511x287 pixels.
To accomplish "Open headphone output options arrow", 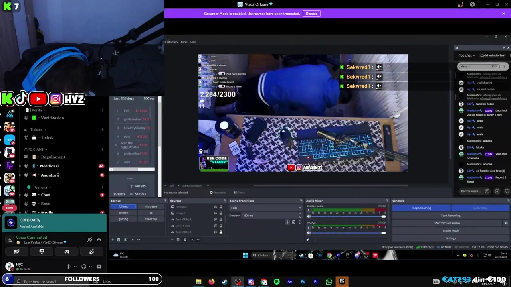I will (x=90, y=267).
